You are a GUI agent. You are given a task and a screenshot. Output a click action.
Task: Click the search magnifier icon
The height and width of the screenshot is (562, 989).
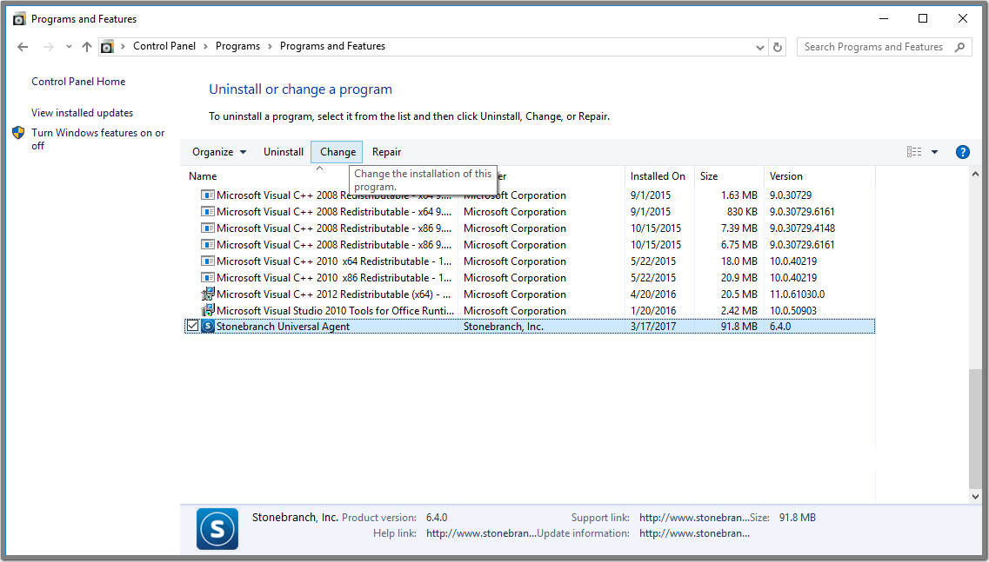coord(960,47)
